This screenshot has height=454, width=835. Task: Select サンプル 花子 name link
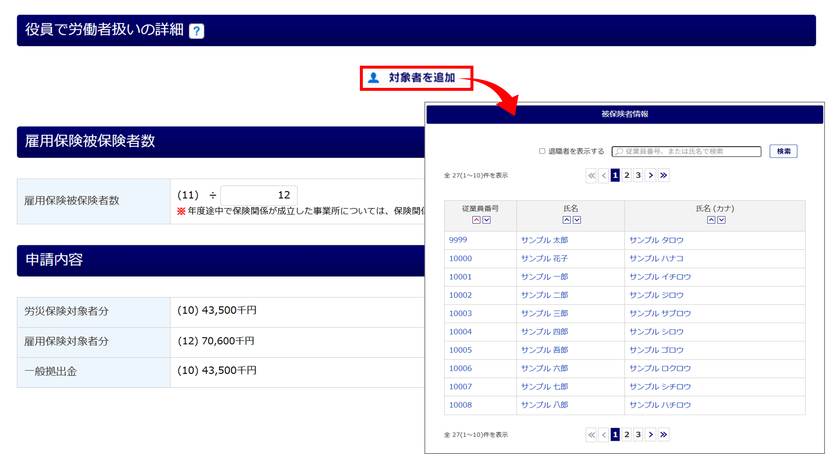click(544, 259)
